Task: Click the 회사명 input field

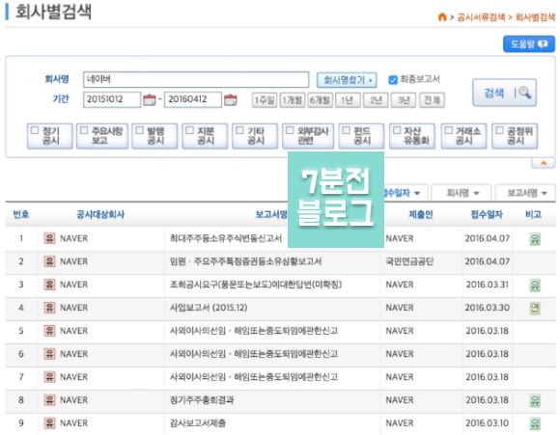Action: pos(196,80)
